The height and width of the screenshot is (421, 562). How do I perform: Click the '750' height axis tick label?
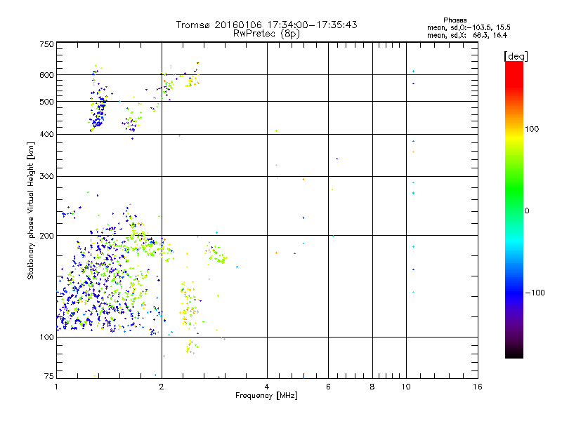[46, 44]
